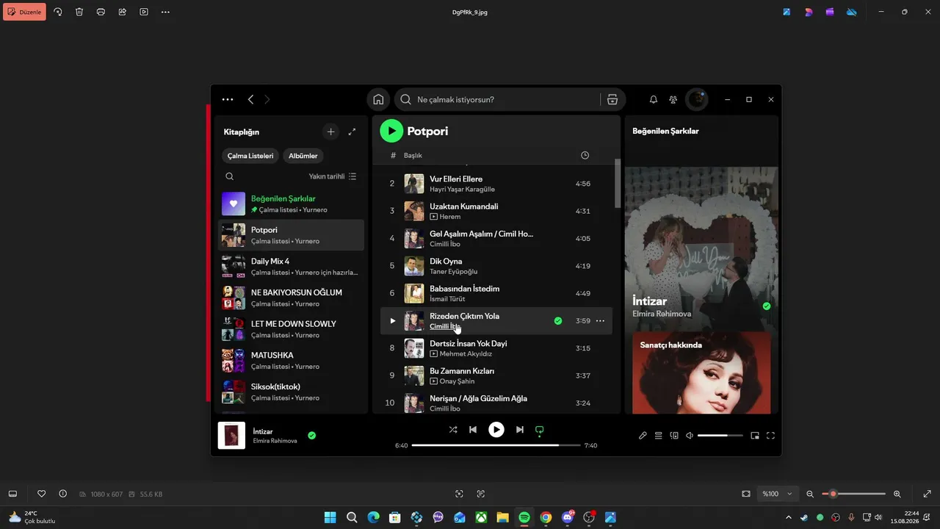
Task: Favorite the image with the heart icon
Action: tap(42, 494)
